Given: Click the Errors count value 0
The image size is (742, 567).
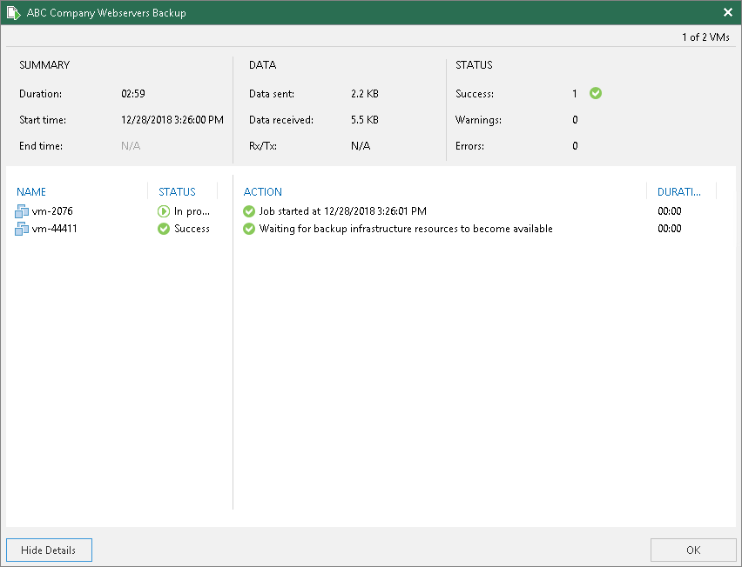Looking at the screenshot, I should 575,146.
